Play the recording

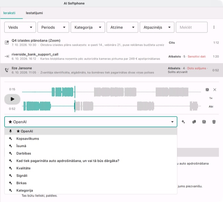(12, 99)
